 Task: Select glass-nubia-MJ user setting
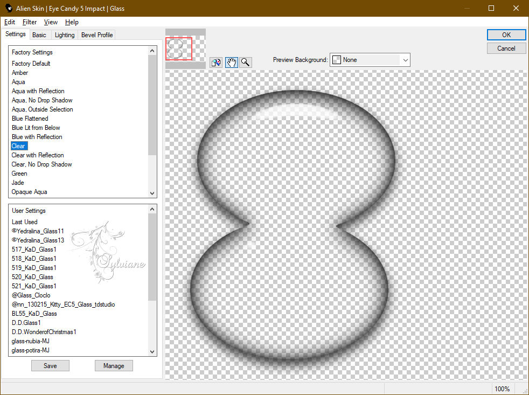[x=30, y=341]
